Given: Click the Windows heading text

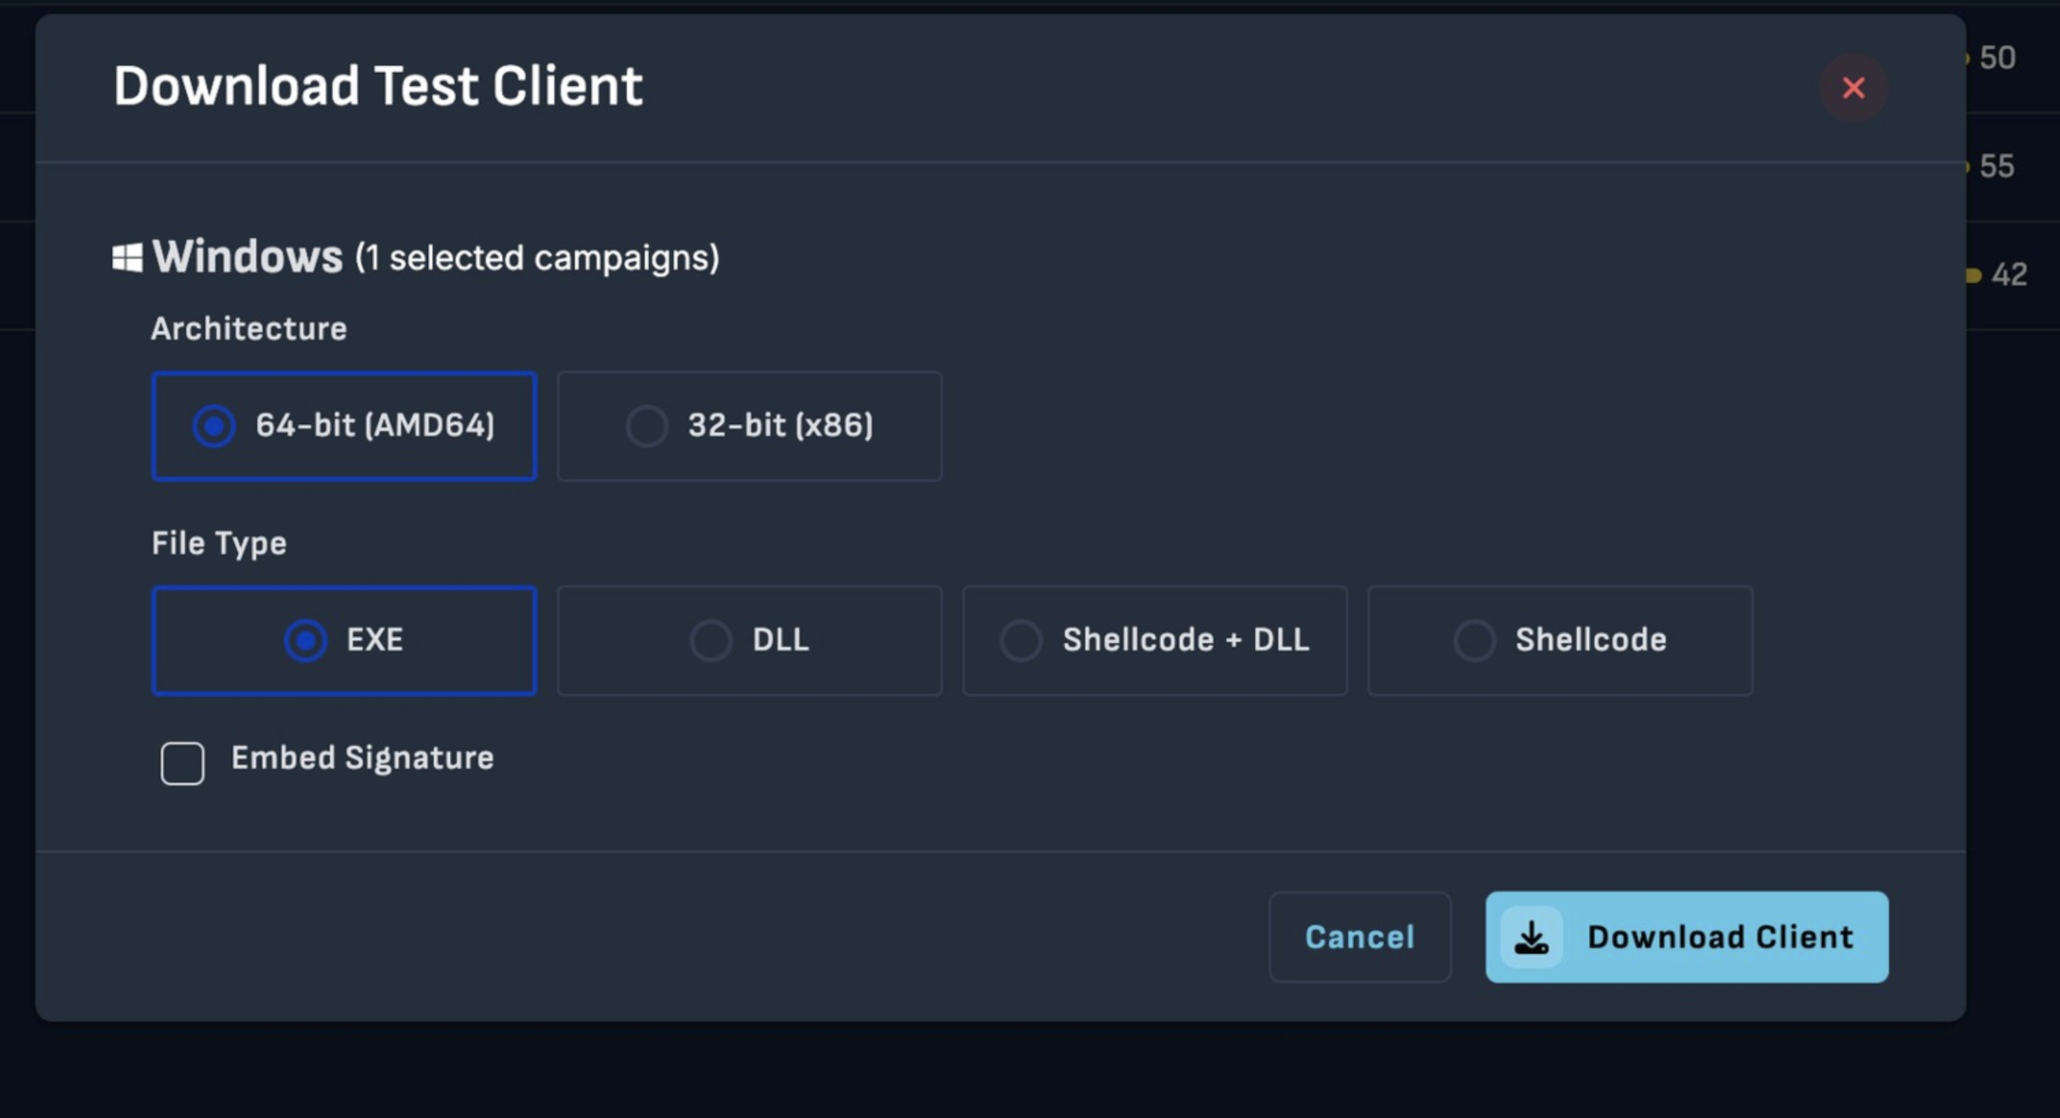Looking at the screenshot, I should [x=248, y=257].
